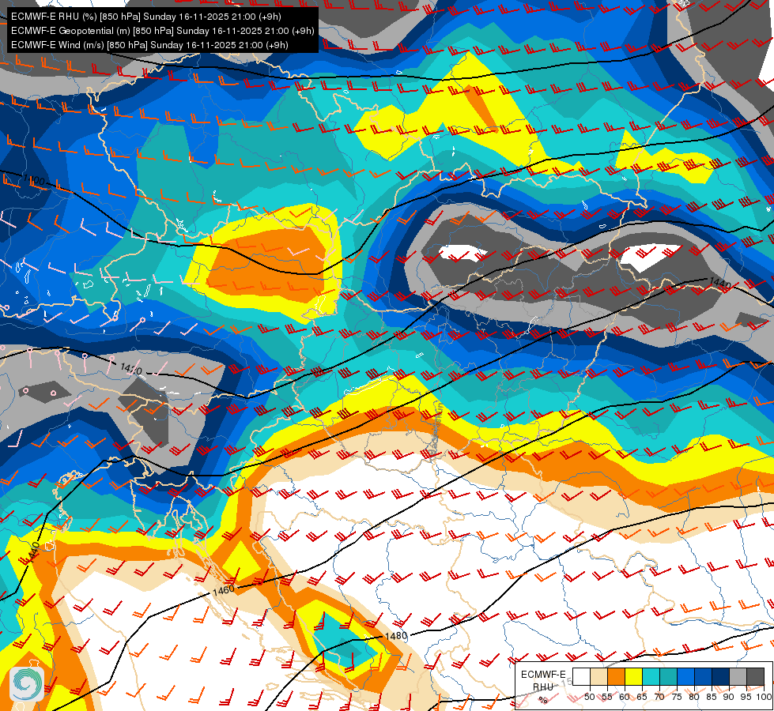Click the legend value 80
This screenshot has height=711, width=774.
pos(694,697)
